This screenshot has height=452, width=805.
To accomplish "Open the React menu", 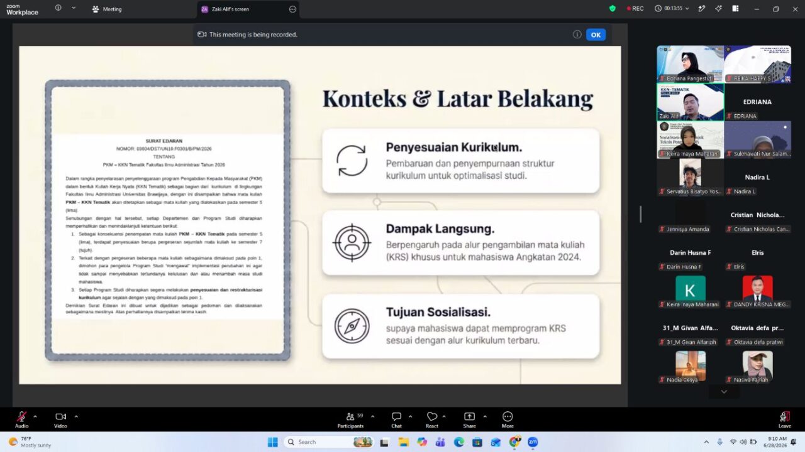I will (x=432, y=419).
